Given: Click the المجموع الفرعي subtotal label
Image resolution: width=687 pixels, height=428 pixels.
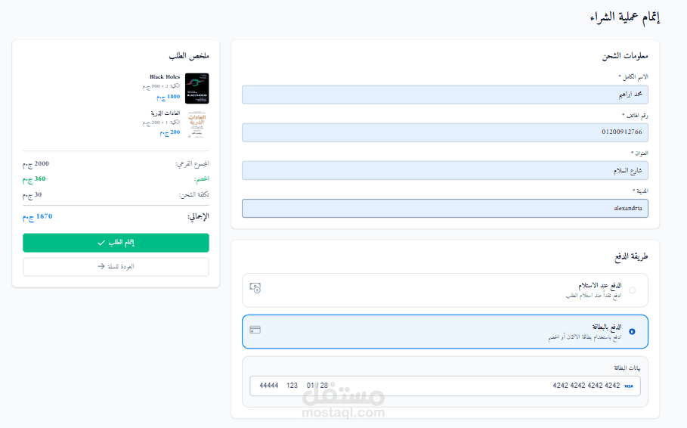Looking at the screenshot, I should point(192,164).
